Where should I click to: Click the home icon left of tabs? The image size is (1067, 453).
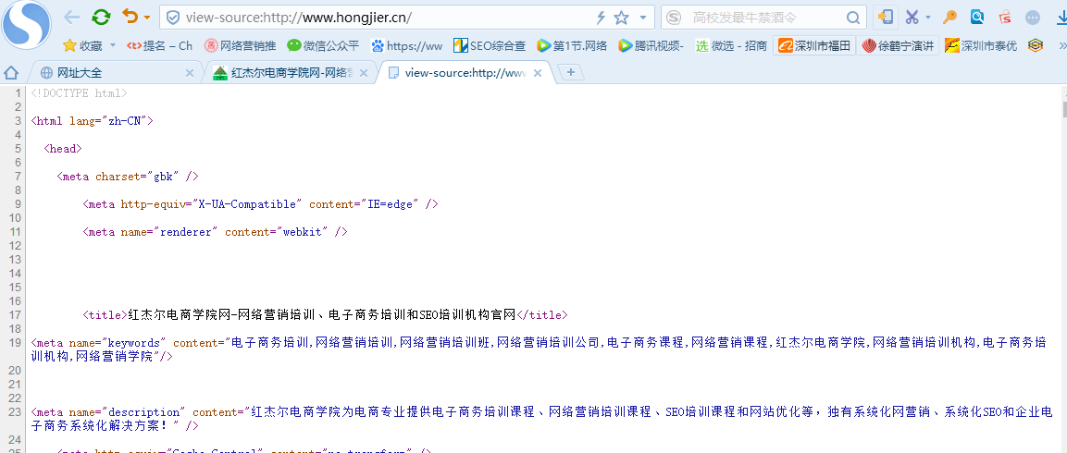(x=11, y=72)
